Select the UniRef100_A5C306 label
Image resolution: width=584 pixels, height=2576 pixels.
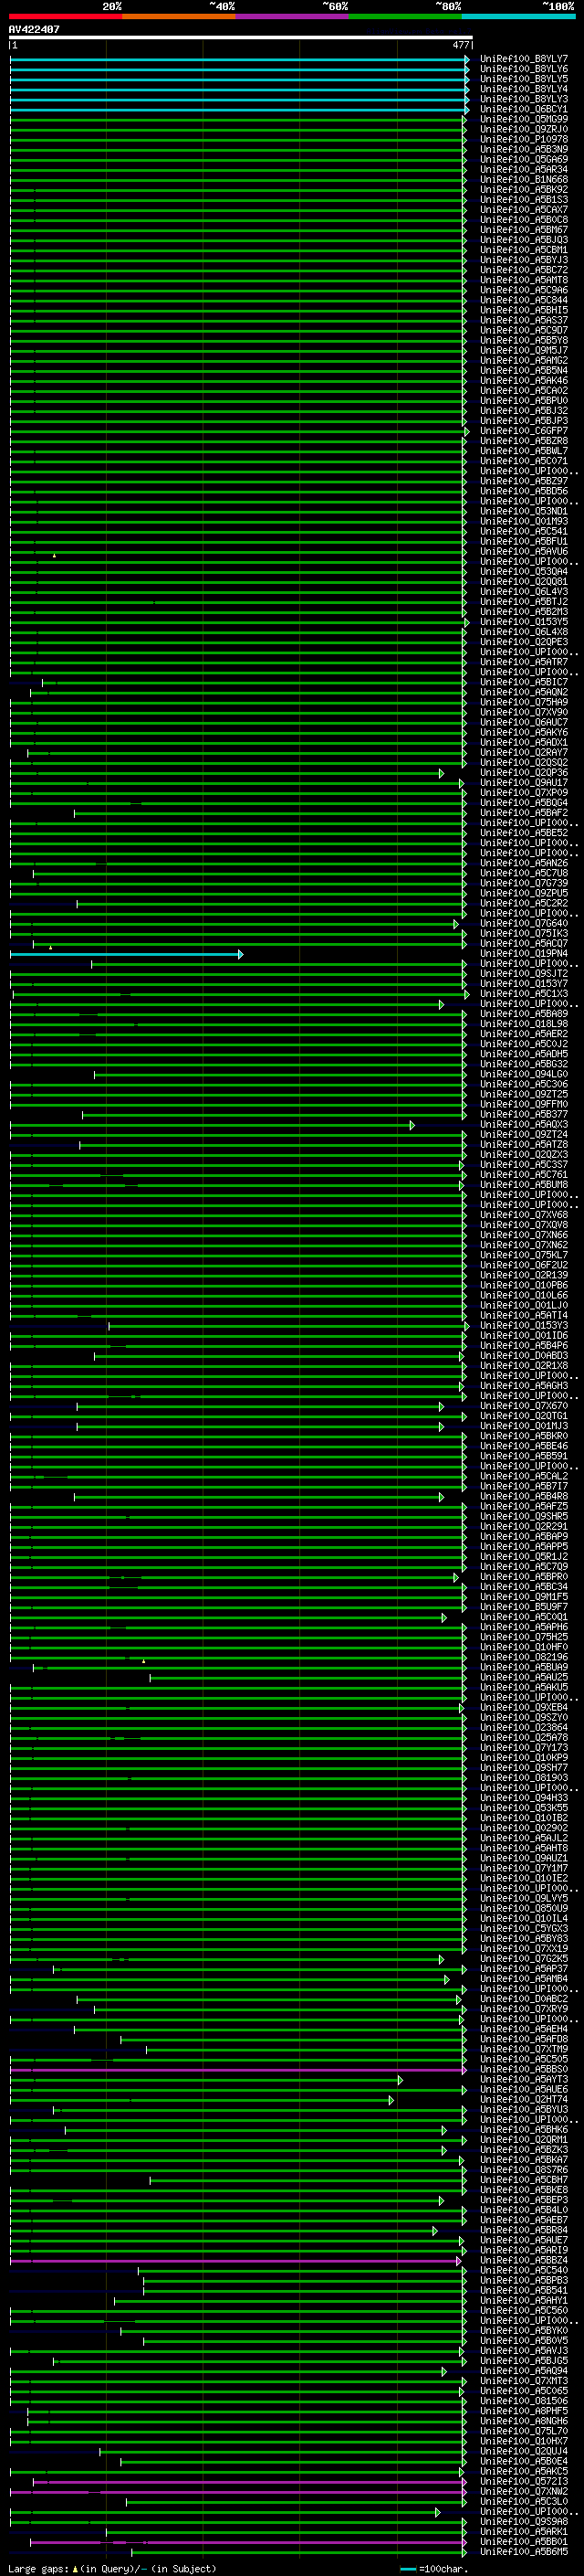[523, 1084]
